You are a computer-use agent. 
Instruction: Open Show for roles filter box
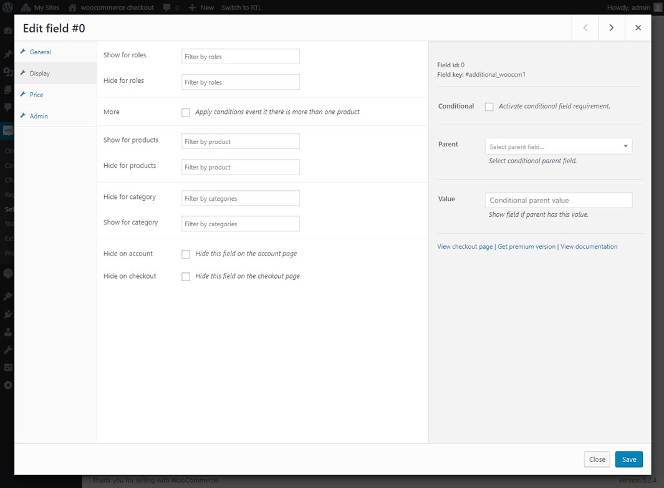coord(240,57)
